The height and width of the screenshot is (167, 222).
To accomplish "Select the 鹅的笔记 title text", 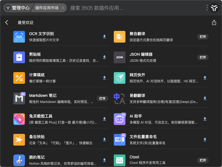I will pos(37,157).
